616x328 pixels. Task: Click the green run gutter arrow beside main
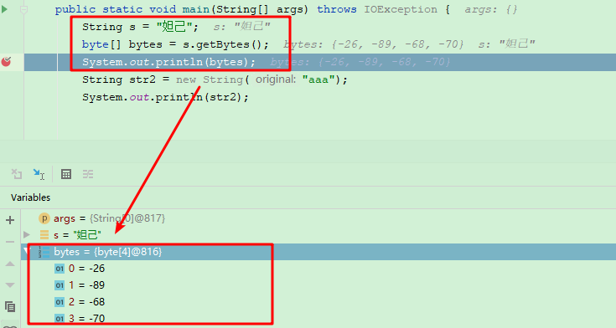[x=4, y=9]
